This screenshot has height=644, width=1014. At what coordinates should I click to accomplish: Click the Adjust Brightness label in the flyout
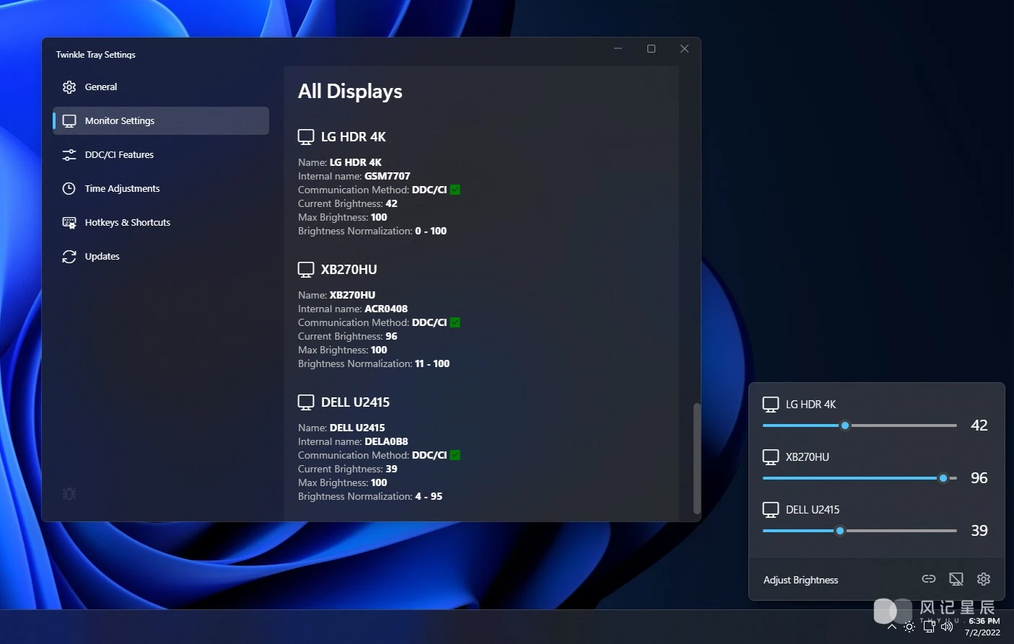[x=800, y=580]
